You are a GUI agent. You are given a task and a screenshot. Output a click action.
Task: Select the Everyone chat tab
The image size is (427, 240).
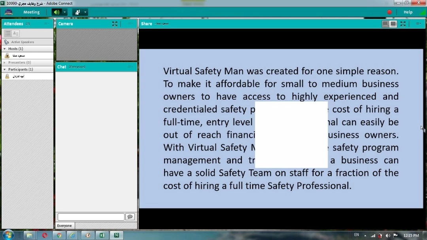pyautogui.click(x=64, y=225)
